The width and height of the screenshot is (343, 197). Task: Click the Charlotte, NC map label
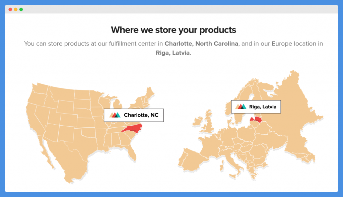[134, 115]
